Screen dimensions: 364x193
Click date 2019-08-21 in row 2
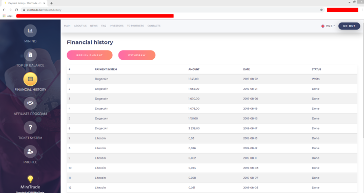point(250,89)
